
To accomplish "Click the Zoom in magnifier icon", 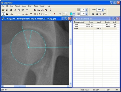I will point(93,14).
